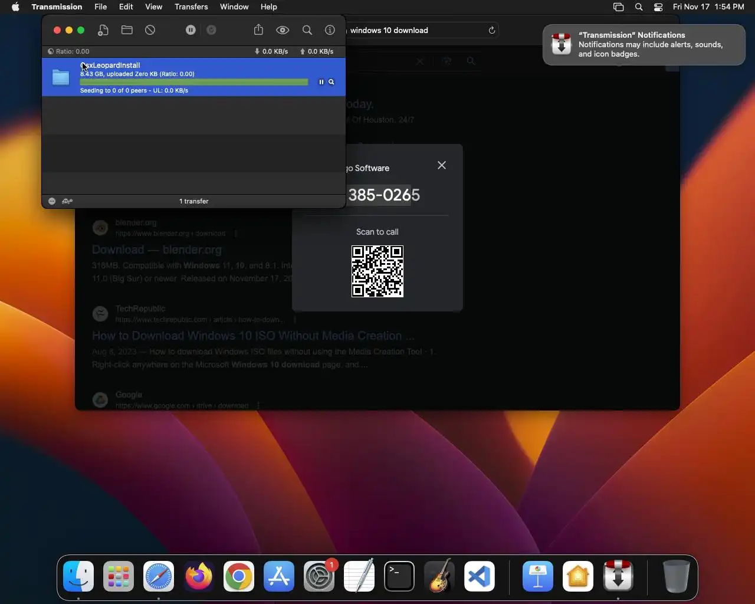The height and width of the screenshot is (604, 755).
Task: Open Visual Studio Code from the Dock
Action: (x=480, y=576)
